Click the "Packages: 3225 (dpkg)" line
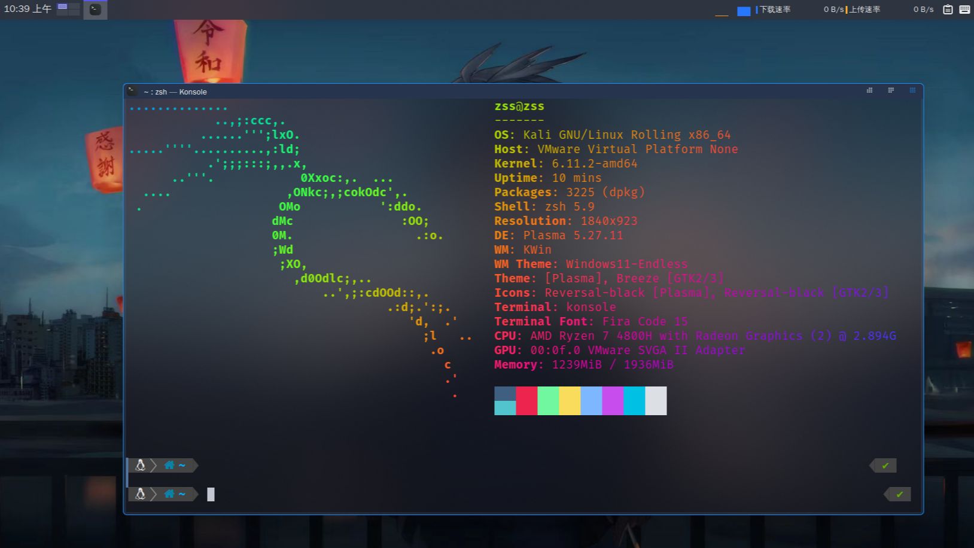974x548 pixels. 570,193
